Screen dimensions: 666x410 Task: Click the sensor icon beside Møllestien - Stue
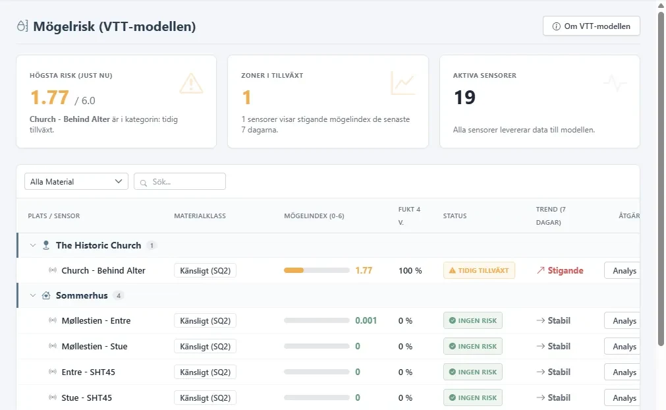tap(53, 346)
